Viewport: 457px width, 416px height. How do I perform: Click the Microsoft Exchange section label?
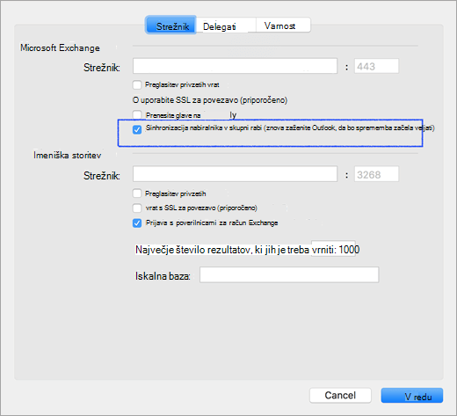[x=60, y=47]
